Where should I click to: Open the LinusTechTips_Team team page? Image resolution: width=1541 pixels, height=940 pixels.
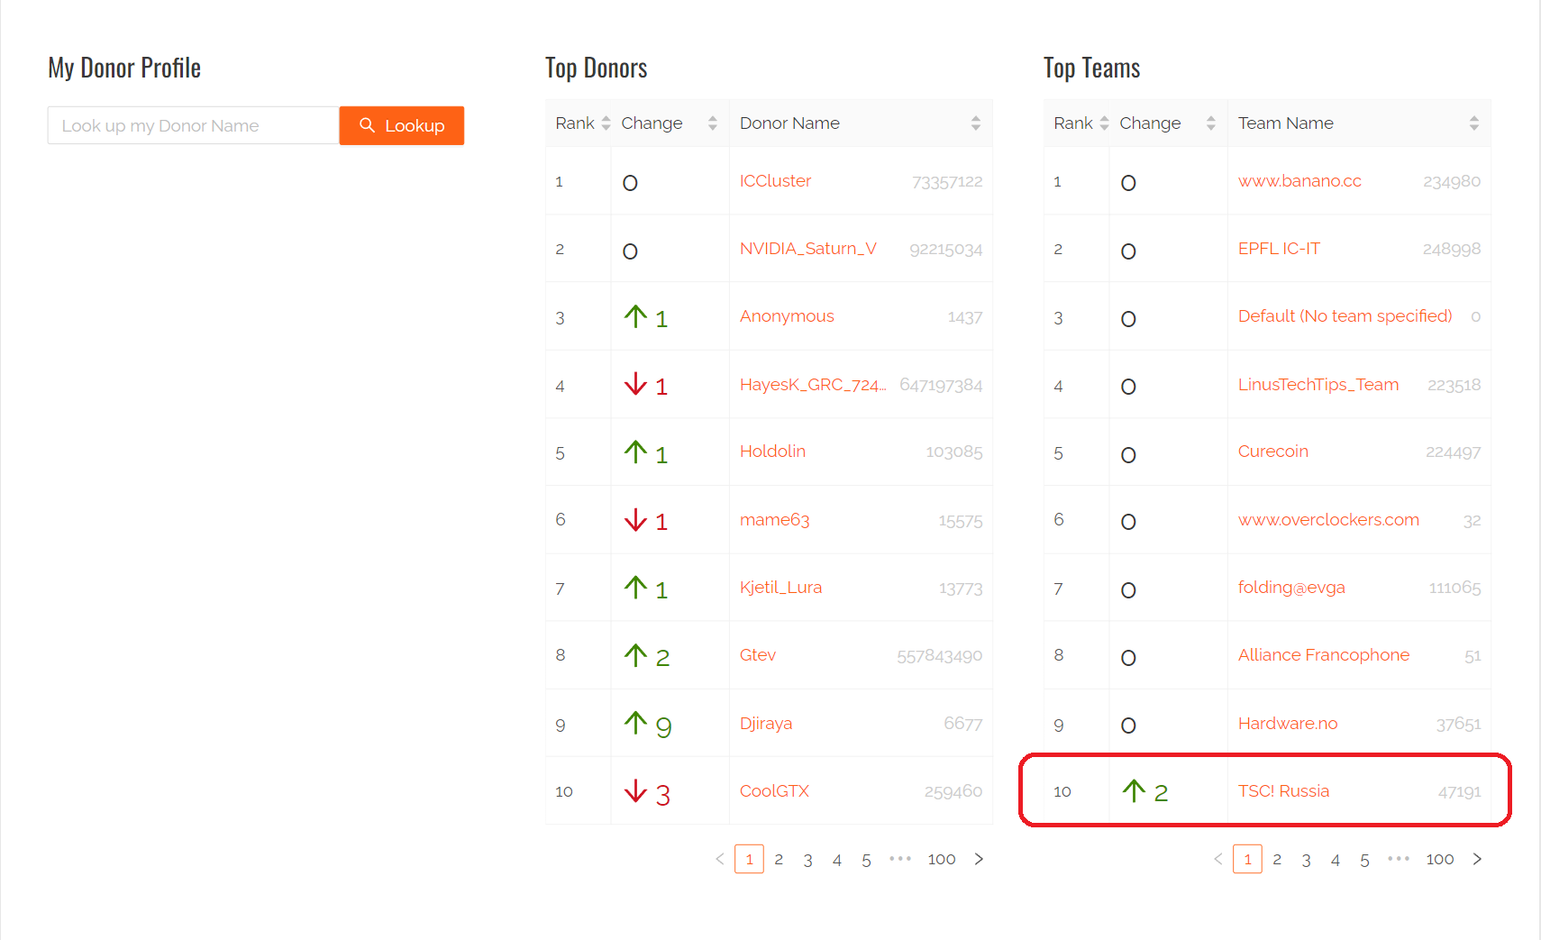(1318, 385)
